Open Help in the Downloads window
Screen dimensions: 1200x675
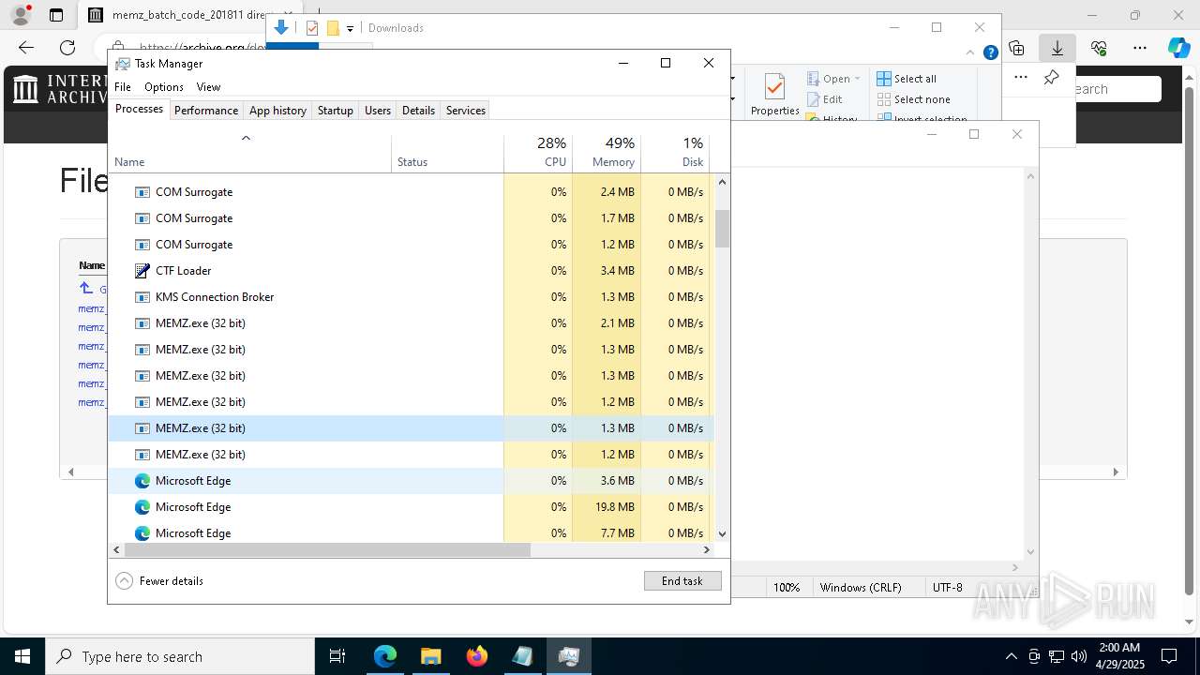[990, 53]
